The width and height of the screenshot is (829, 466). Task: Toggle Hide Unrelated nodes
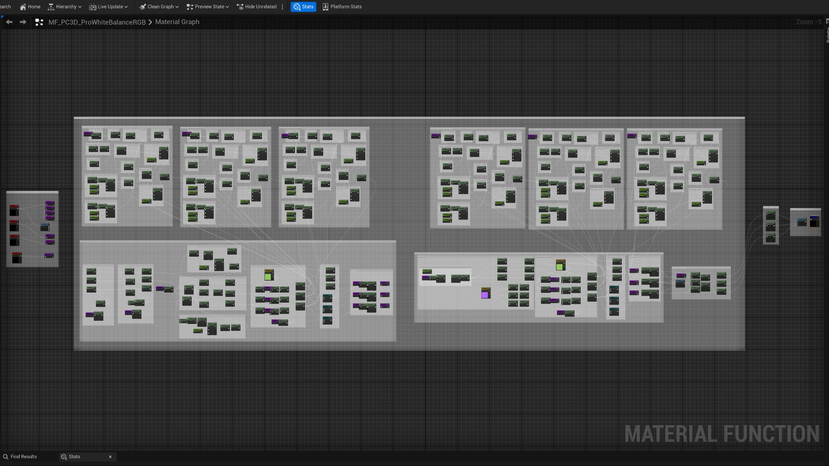tap(256, 7)
